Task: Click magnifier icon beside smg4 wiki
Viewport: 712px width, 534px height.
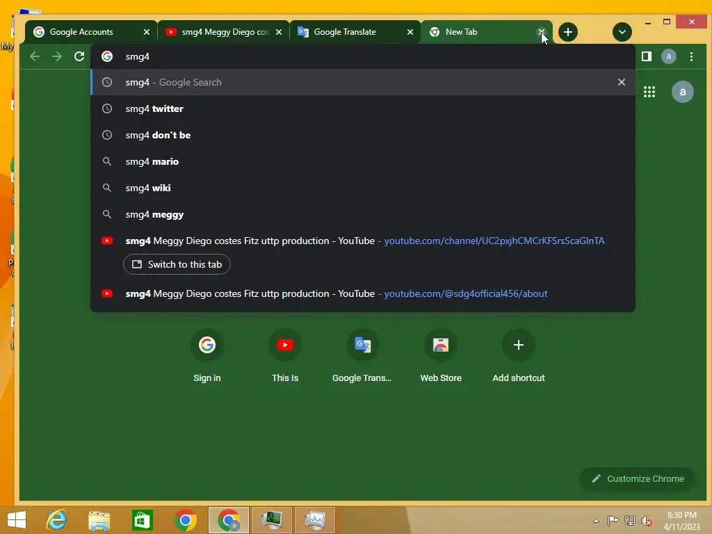Action: pyautogui.click(x=107, y=188)
